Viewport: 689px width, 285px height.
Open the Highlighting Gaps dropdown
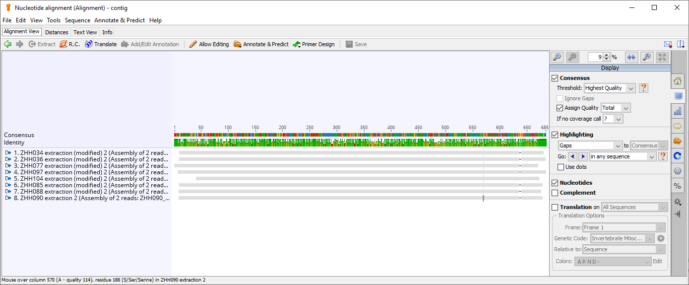click(x=590, y=145)
